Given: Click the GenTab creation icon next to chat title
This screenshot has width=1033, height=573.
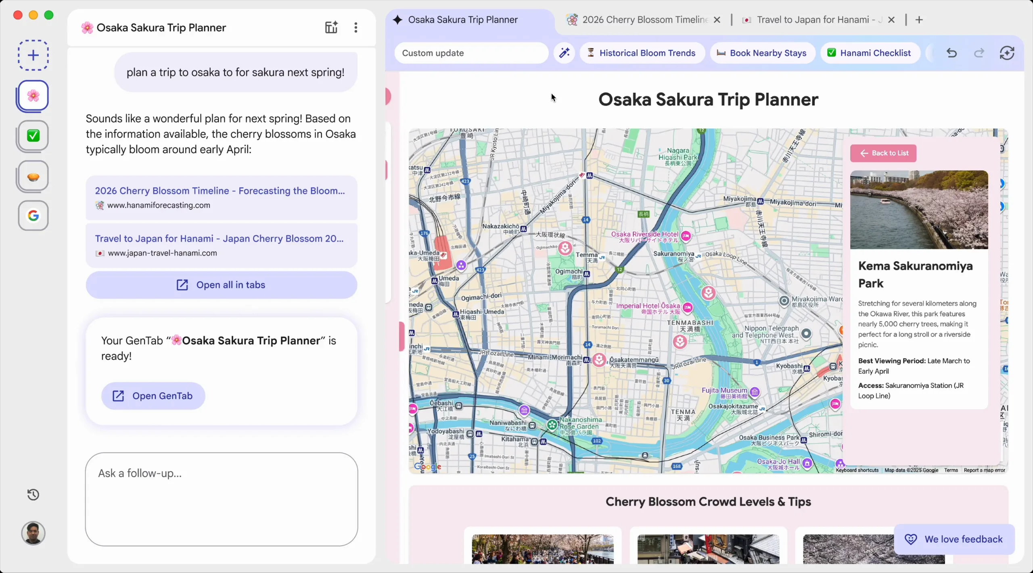Looking at the screenshot, I should click(330, 27).
